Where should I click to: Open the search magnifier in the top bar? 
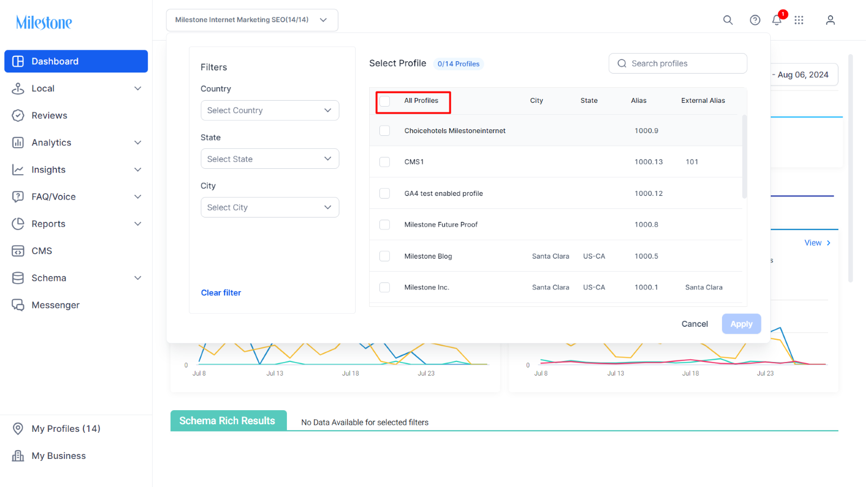728,20
